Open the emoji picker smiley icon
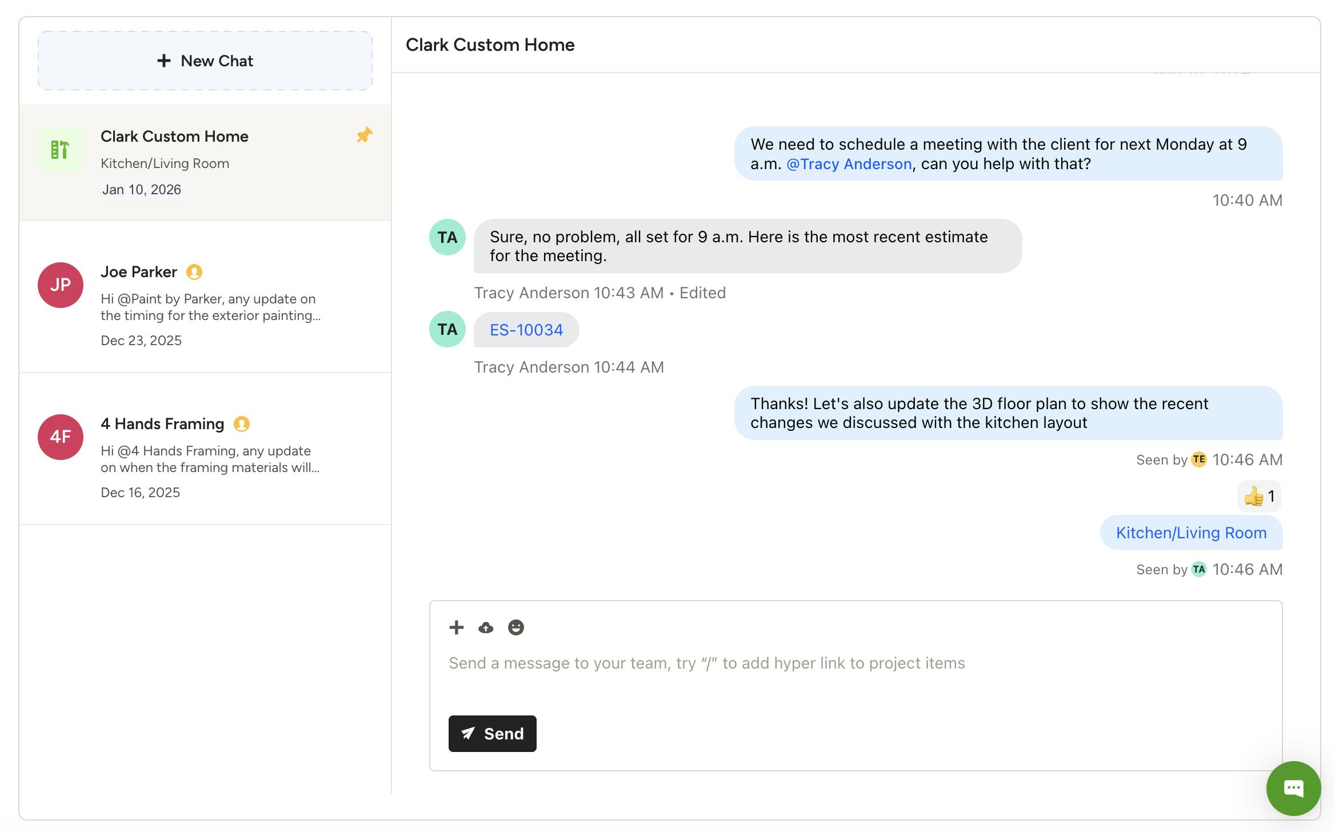This screenshot has width=1335, height=832. pyautogui.click(x=515, y=627)
